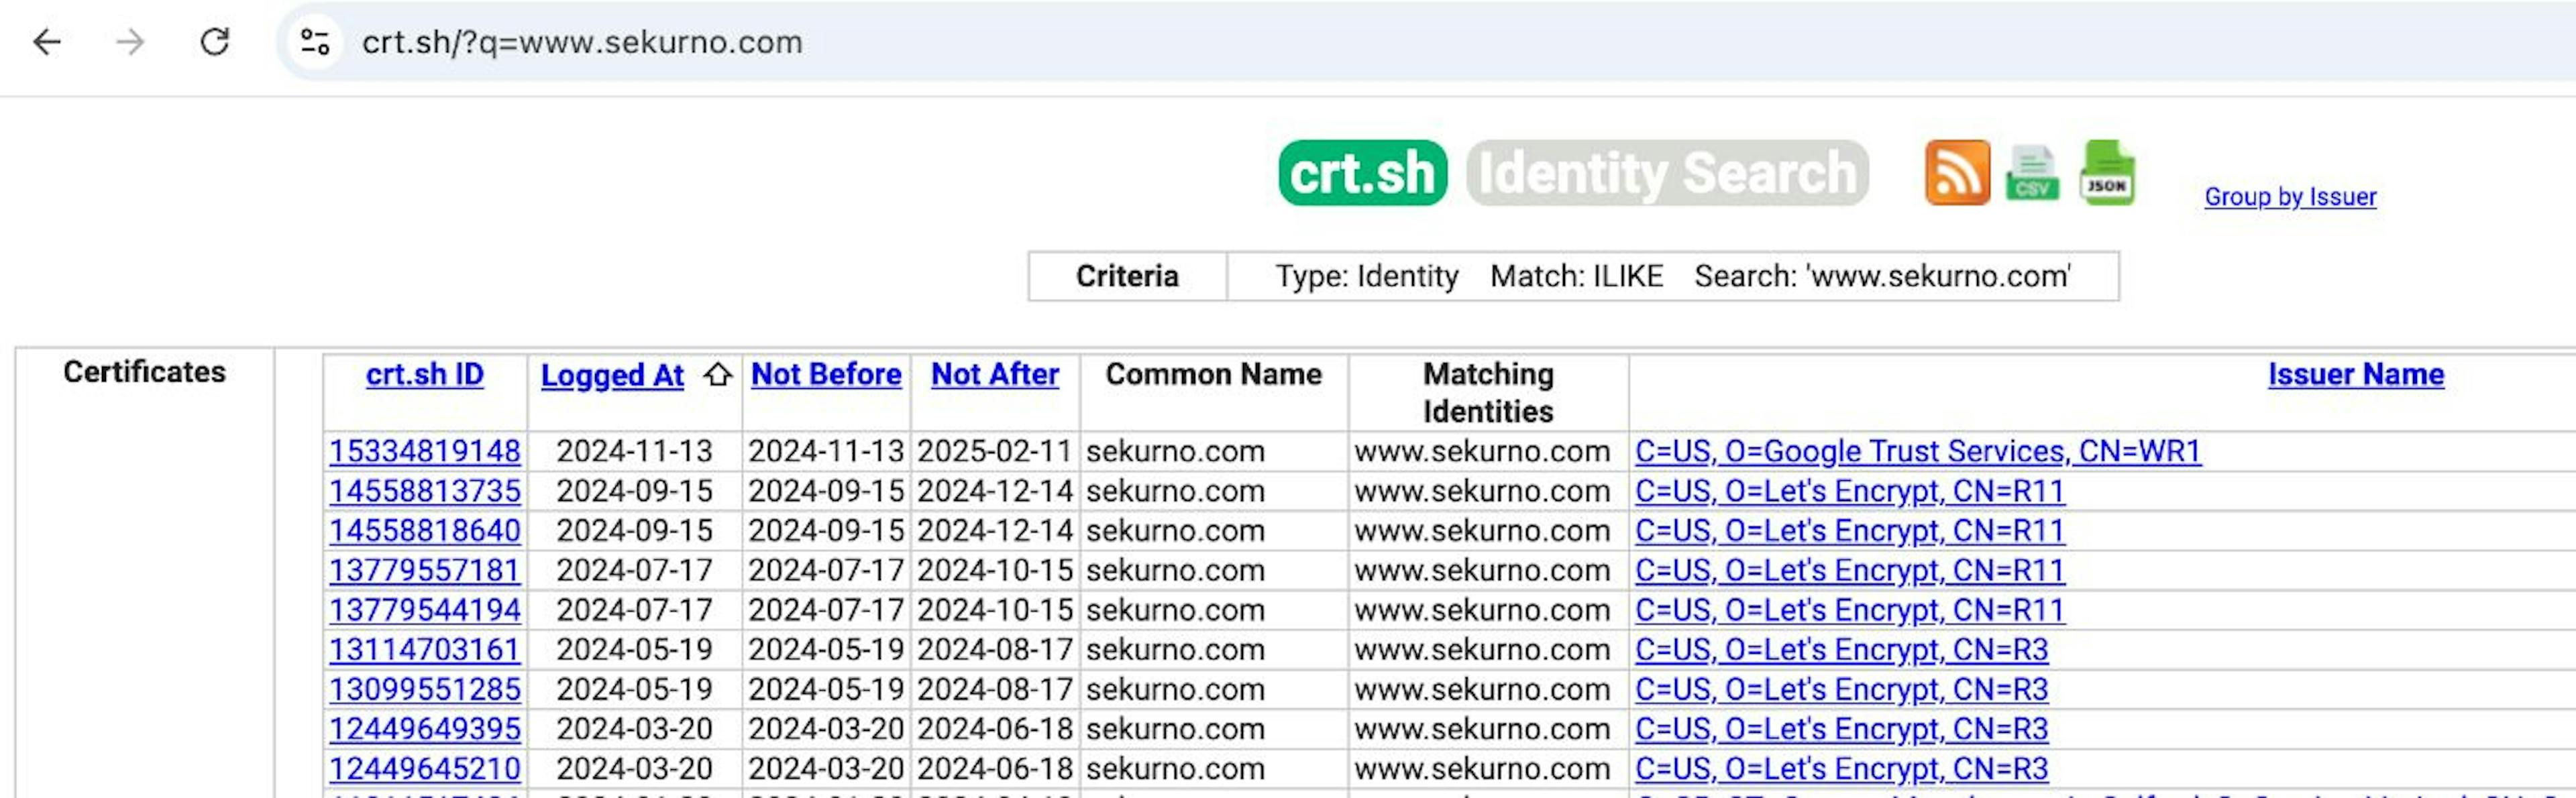Download results as JSON icon

[2107, 173]
